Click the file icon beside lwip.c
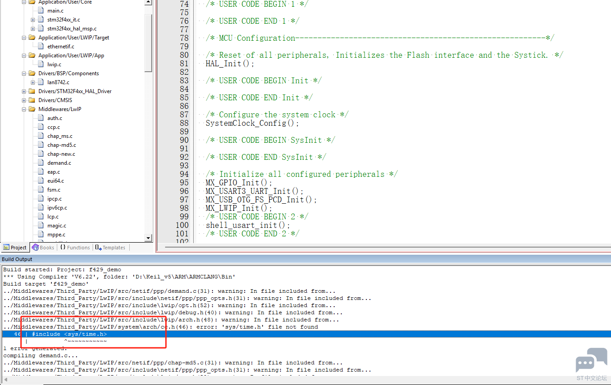The image size is (611, 385). pos(42,64)
